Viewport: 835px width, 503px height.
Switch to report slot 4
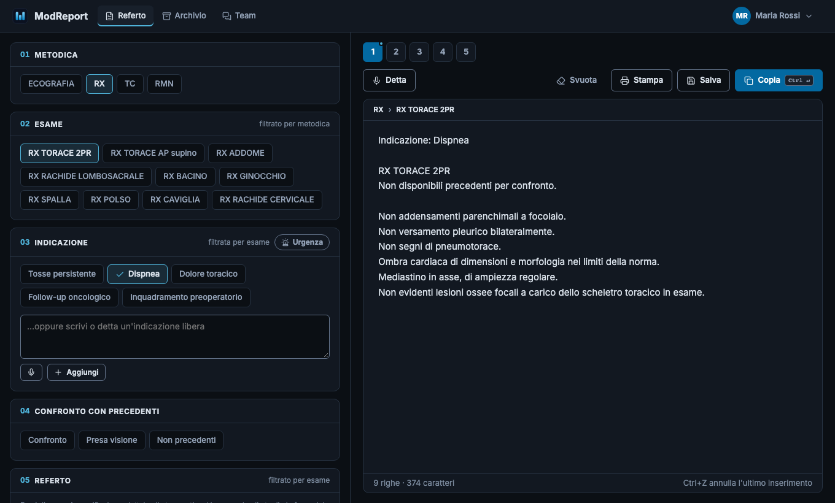click(443, 52)
